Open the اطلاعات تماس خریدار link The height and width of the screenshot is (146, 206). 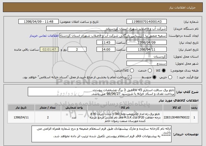click(x=44, y=36)
